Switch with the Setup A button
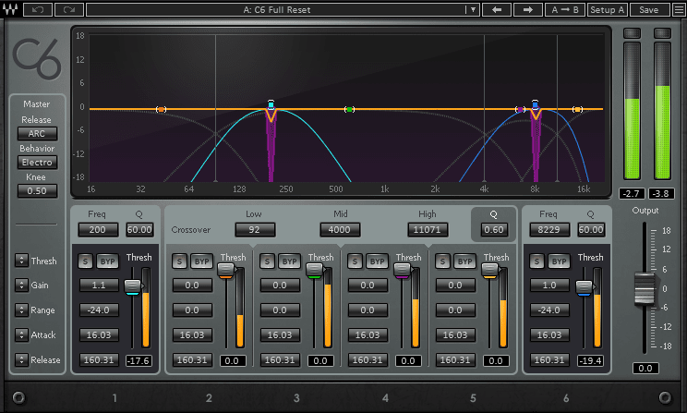Viewport: 687px width, 413px height. [607, 9]
